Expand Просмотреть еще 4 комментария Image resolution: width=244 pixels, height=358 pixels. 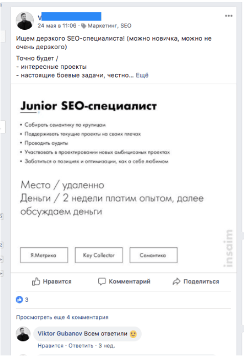tap(62, 317)
